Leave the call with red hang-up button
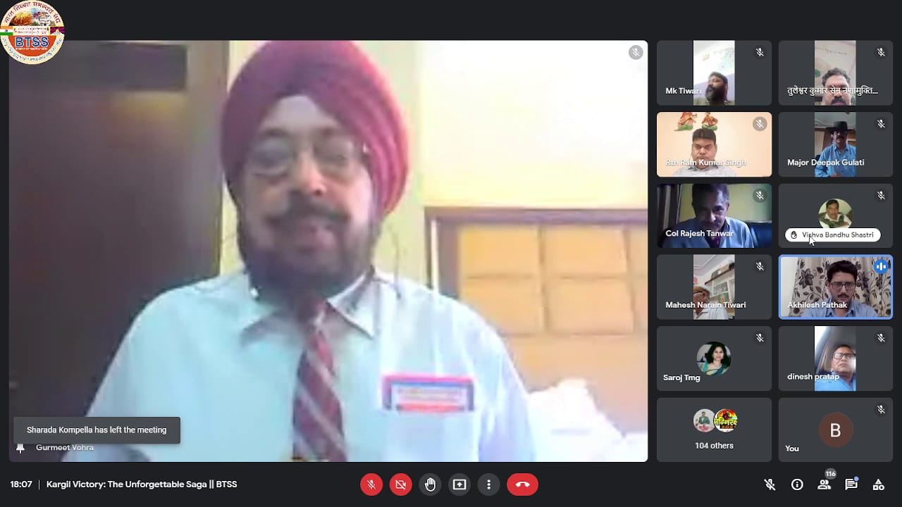 point(522,484)
